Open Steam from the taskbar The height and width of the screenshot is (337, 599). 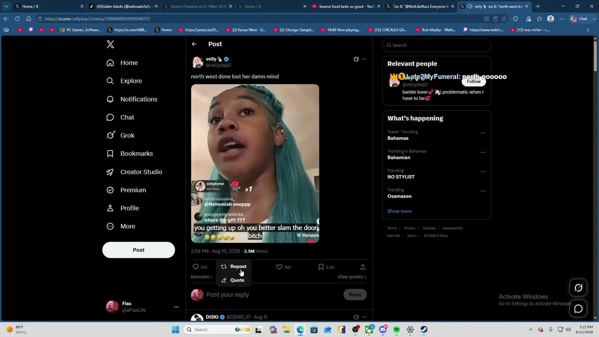coord(424,330)
